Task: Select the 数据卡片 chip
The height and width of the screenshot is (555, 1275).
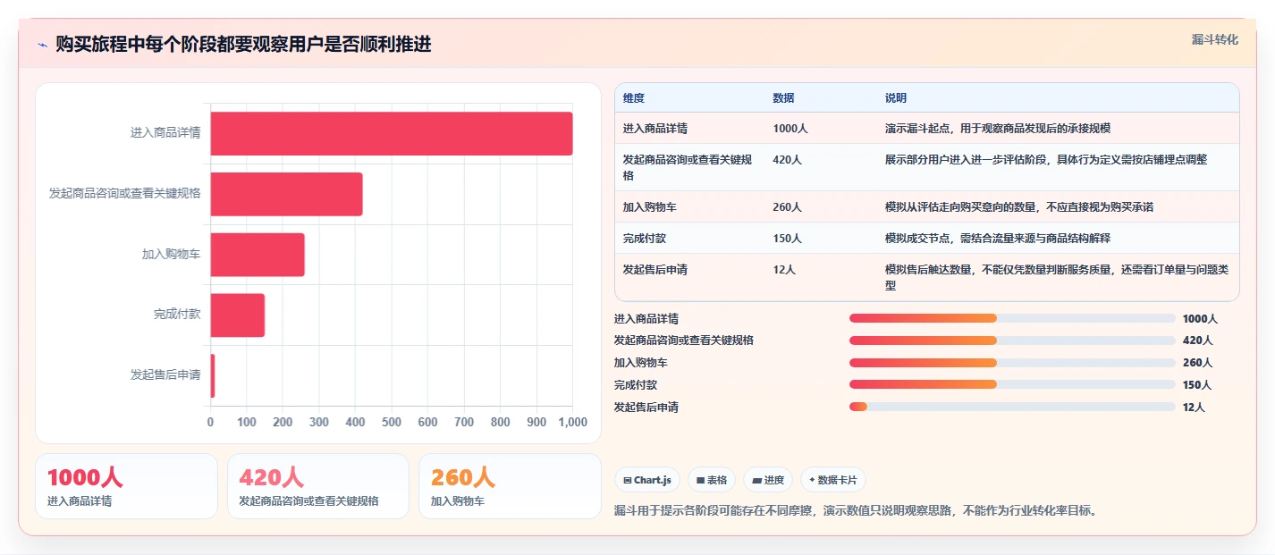Action: [833, 480]
